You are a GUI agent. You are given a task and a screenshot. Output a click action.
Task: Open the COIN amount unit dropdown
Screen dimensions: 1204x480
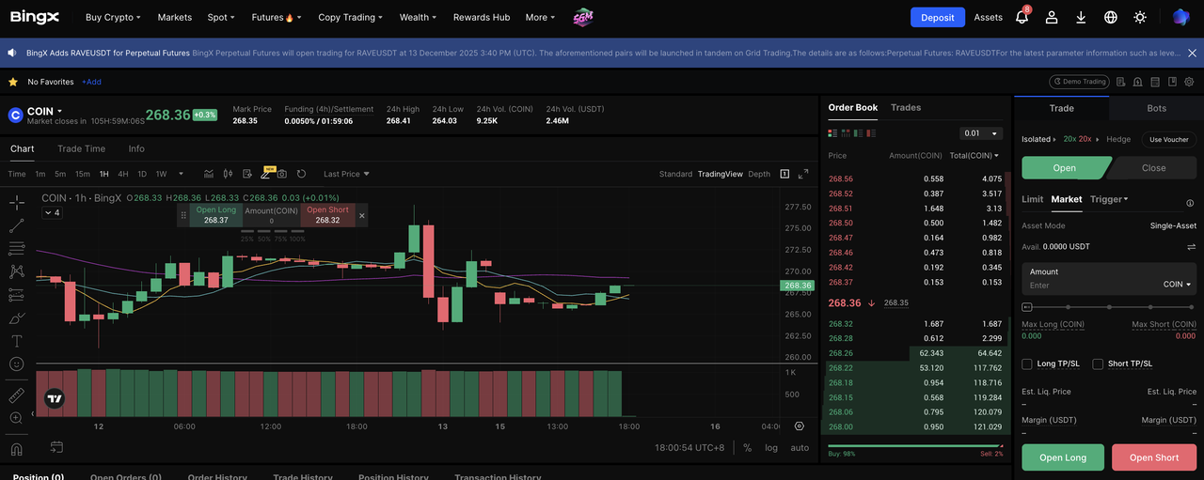pos(1177,285)
